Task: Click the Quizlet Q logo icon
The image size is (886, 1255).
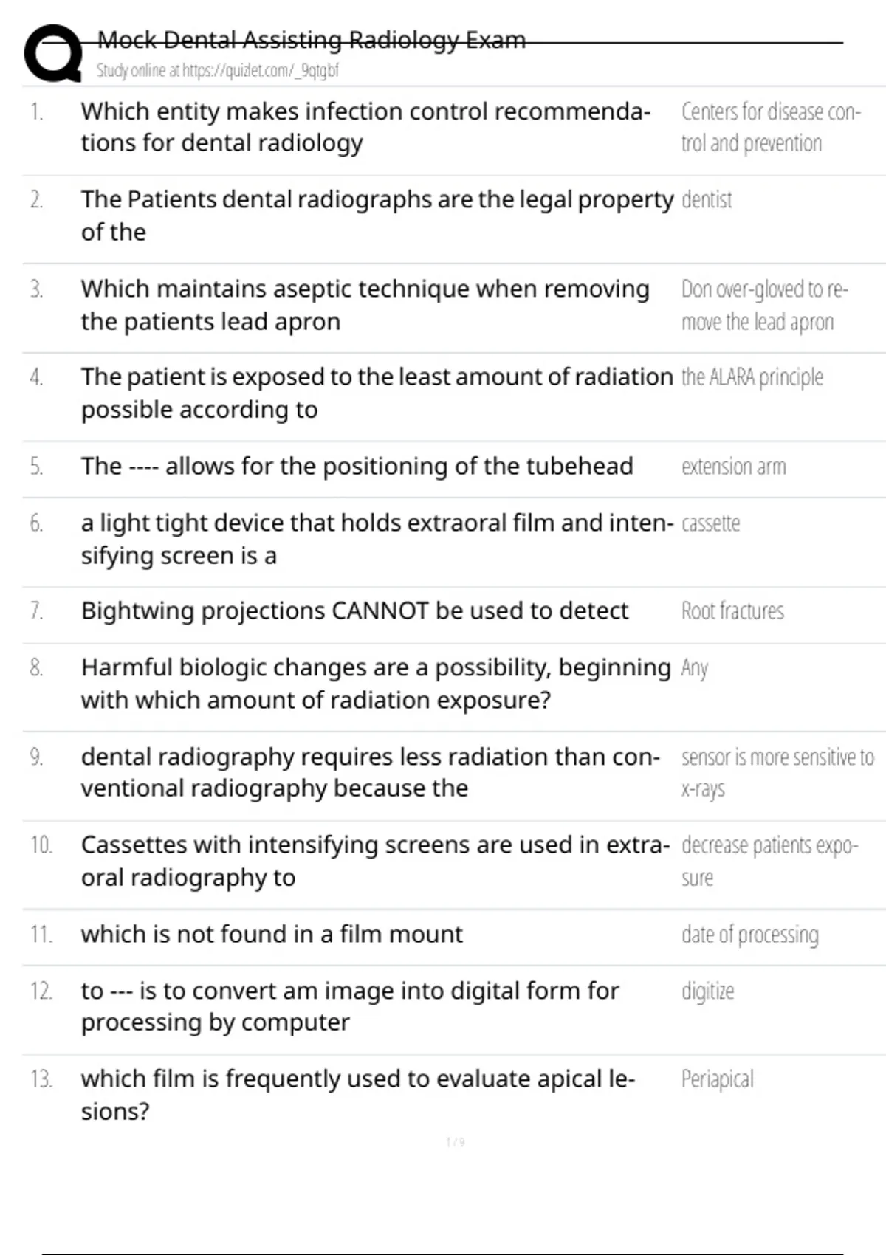Action: (x=53, y=53)
